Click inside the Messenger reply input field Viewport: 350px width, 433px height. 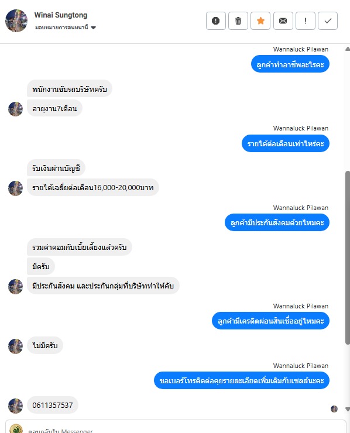click(183, 429)
